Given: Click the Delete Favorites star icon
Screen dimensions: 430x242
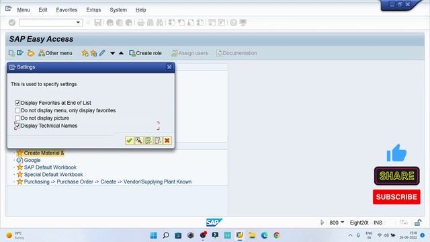Looking at the screenshot, I should (93, 53).
